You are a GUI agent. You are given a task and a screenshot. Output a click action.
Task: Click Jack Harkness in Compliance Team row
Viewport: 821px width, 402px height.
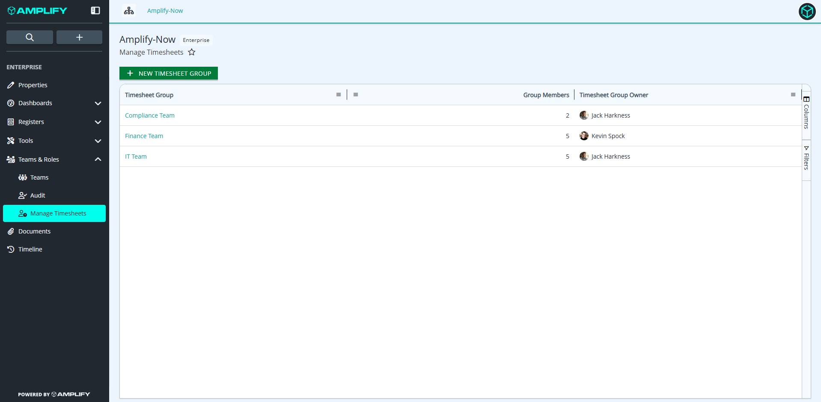point(611,115)
